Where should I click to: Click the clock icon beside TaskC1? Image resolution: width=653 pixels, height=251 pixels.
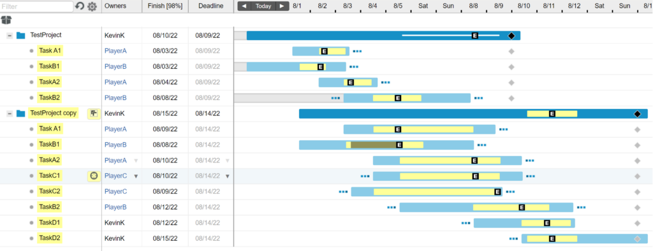pyautogui.click(x=94, y=176)
